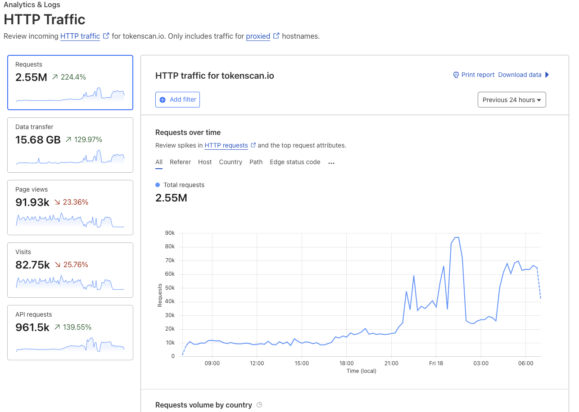Click the 139.55% change on API requests

(x=72, y=327)
